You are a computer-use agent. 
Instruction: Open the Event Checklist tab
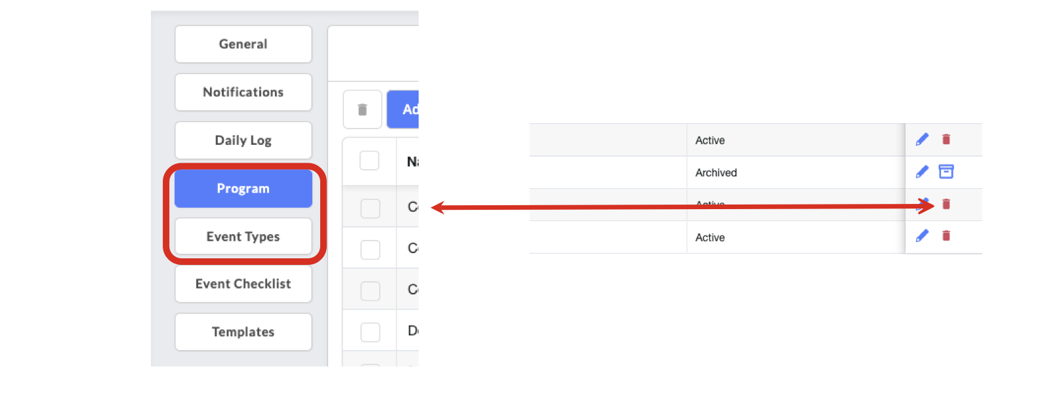point(243,284)
